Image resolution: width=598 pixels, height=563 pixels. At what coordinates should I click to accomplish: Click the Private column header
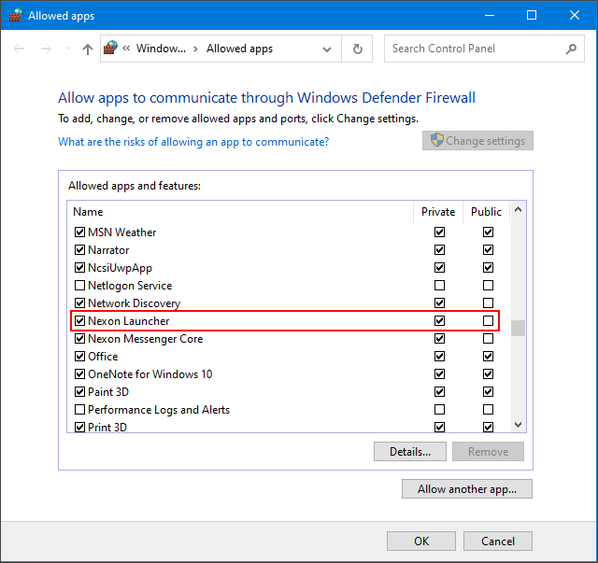tap(438, 212)
